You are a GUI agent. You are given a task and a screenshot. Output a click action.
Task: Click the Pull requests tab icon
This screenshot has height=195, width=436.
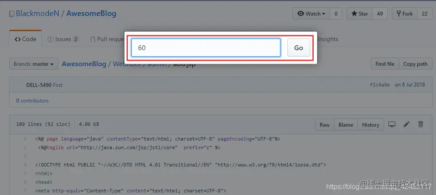92,39
